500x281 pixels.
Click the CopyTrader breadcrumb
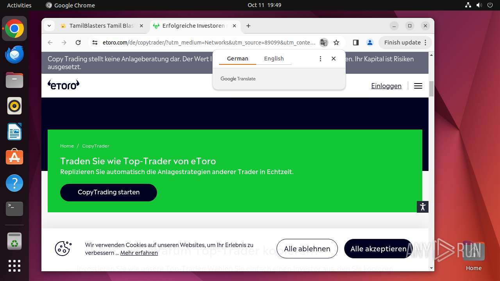click(96, 146)
